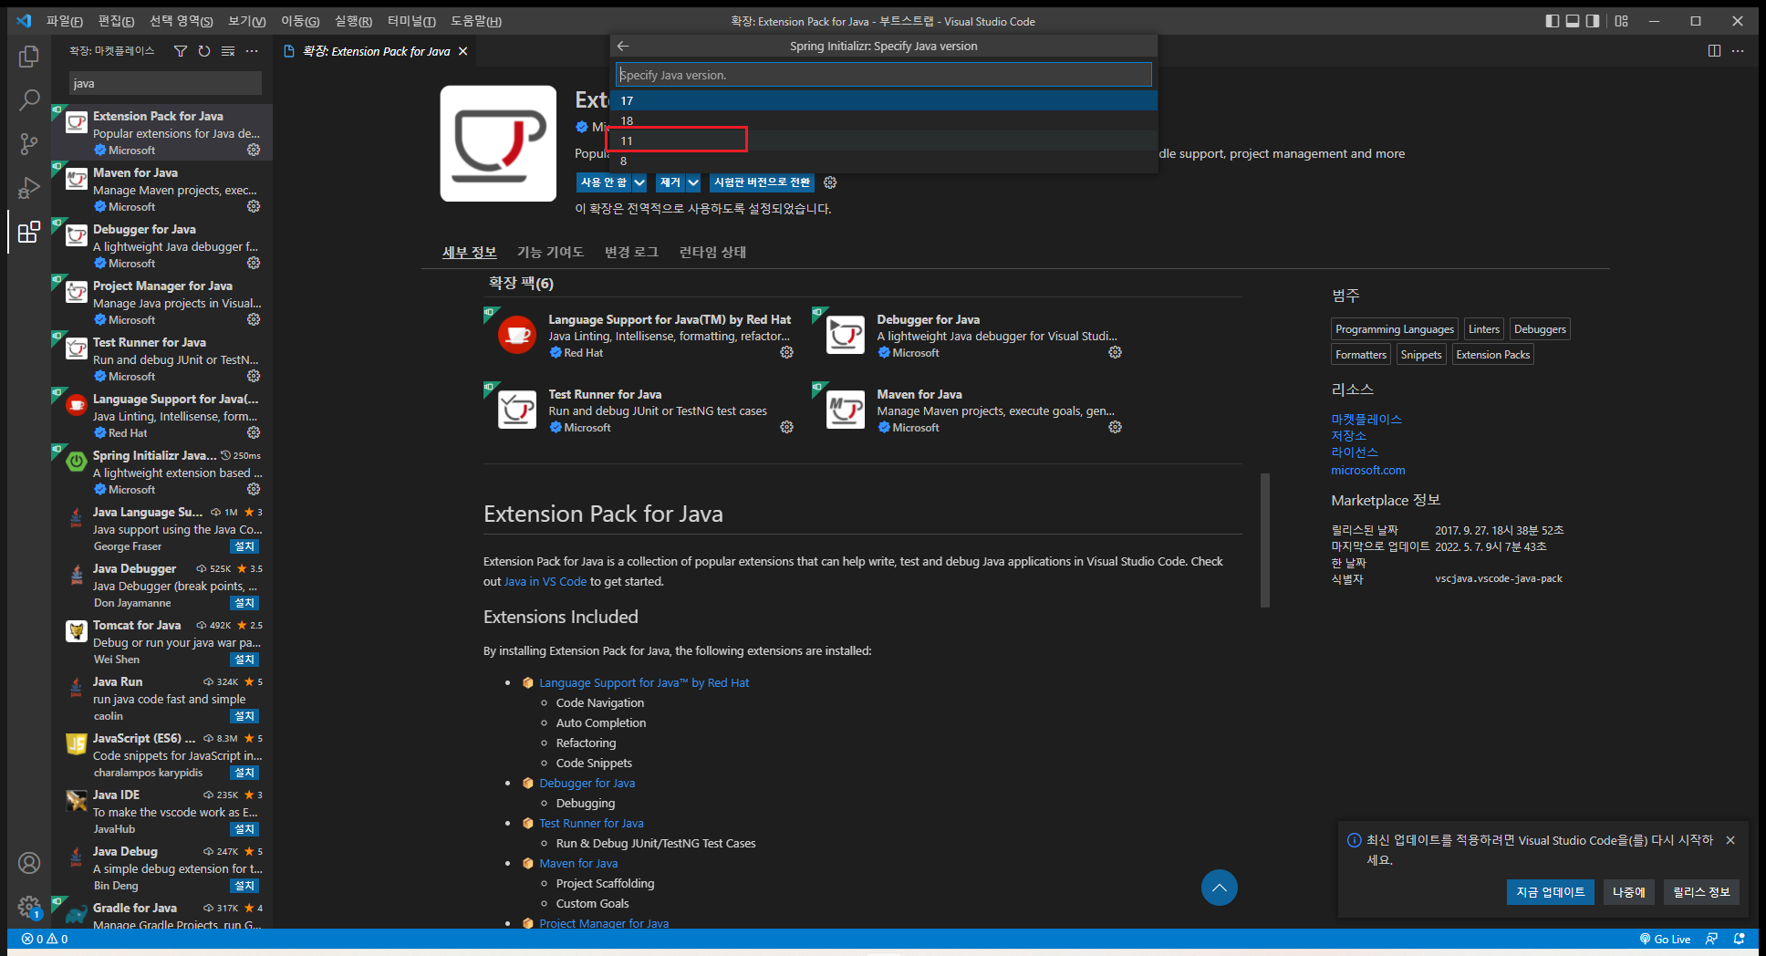Open the Explorer view in activity bar
The image size is (1766, 956).
(29, 57)
